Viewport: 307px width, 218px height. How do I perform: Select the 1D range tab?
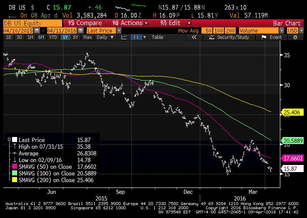pyautogui.click(x=9, y=37)
